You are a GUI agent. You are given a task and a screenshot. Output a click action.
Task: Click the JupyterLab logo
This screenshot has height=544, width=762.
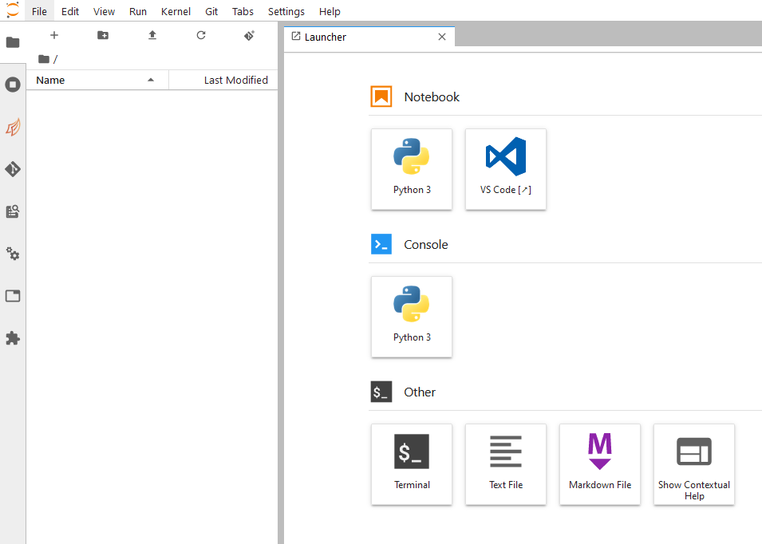[13, 10]
